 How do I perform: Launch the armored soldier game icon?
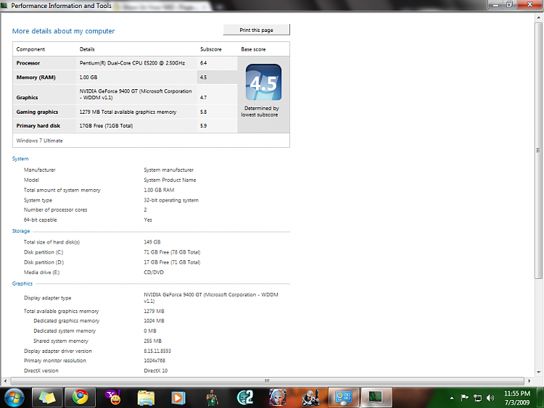click(x=310, y=398)
